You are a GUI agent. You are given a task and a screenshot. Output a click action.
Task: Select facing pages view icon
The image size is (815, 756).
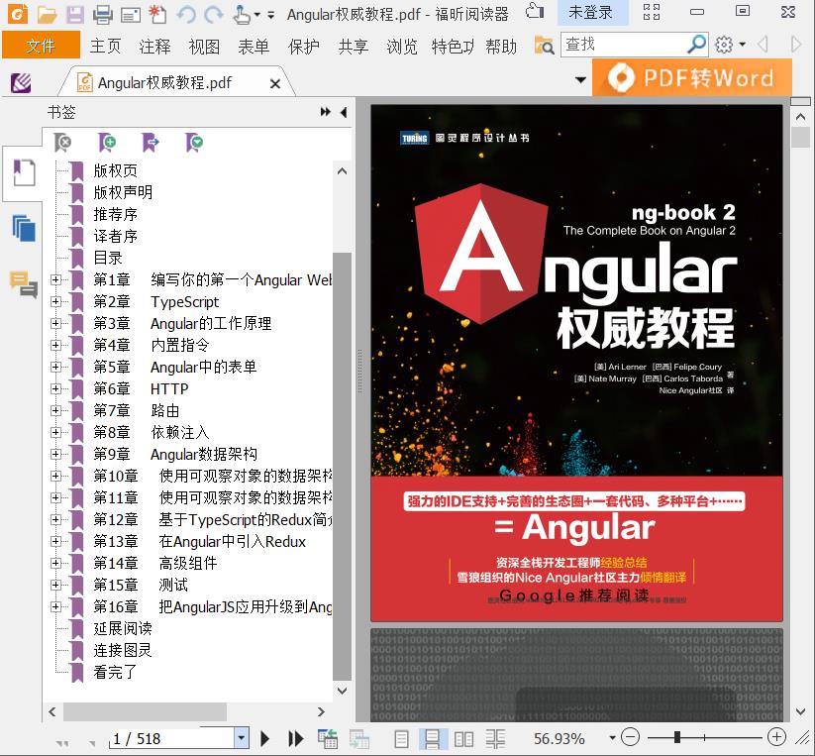[463, 739]
